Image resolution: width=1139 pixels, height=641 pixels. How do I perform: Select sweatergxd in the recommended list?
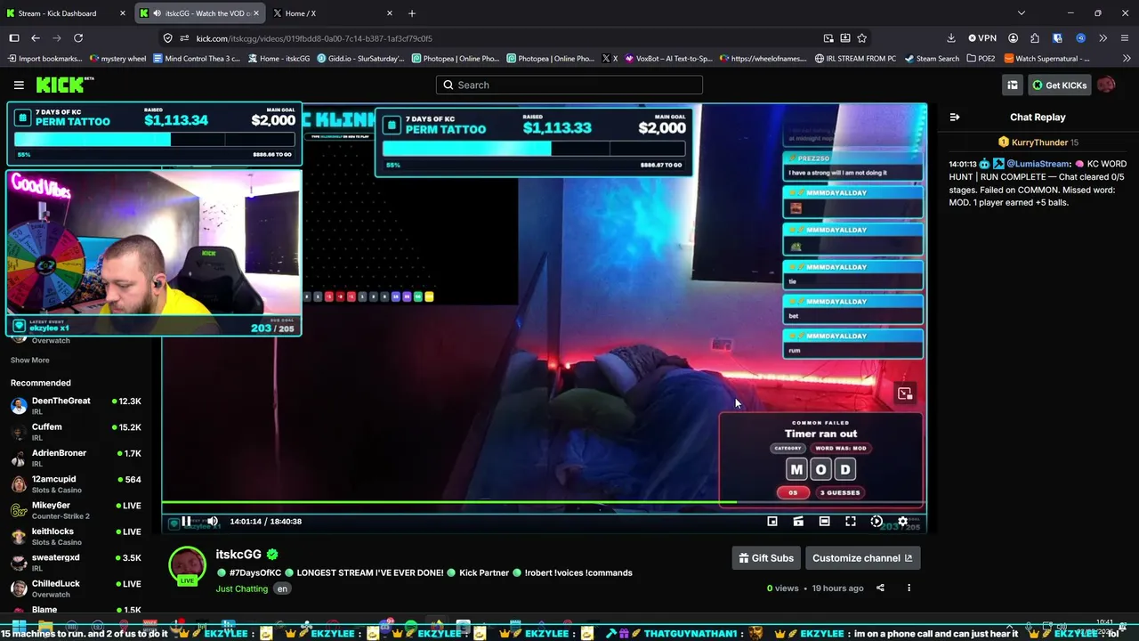76,562
